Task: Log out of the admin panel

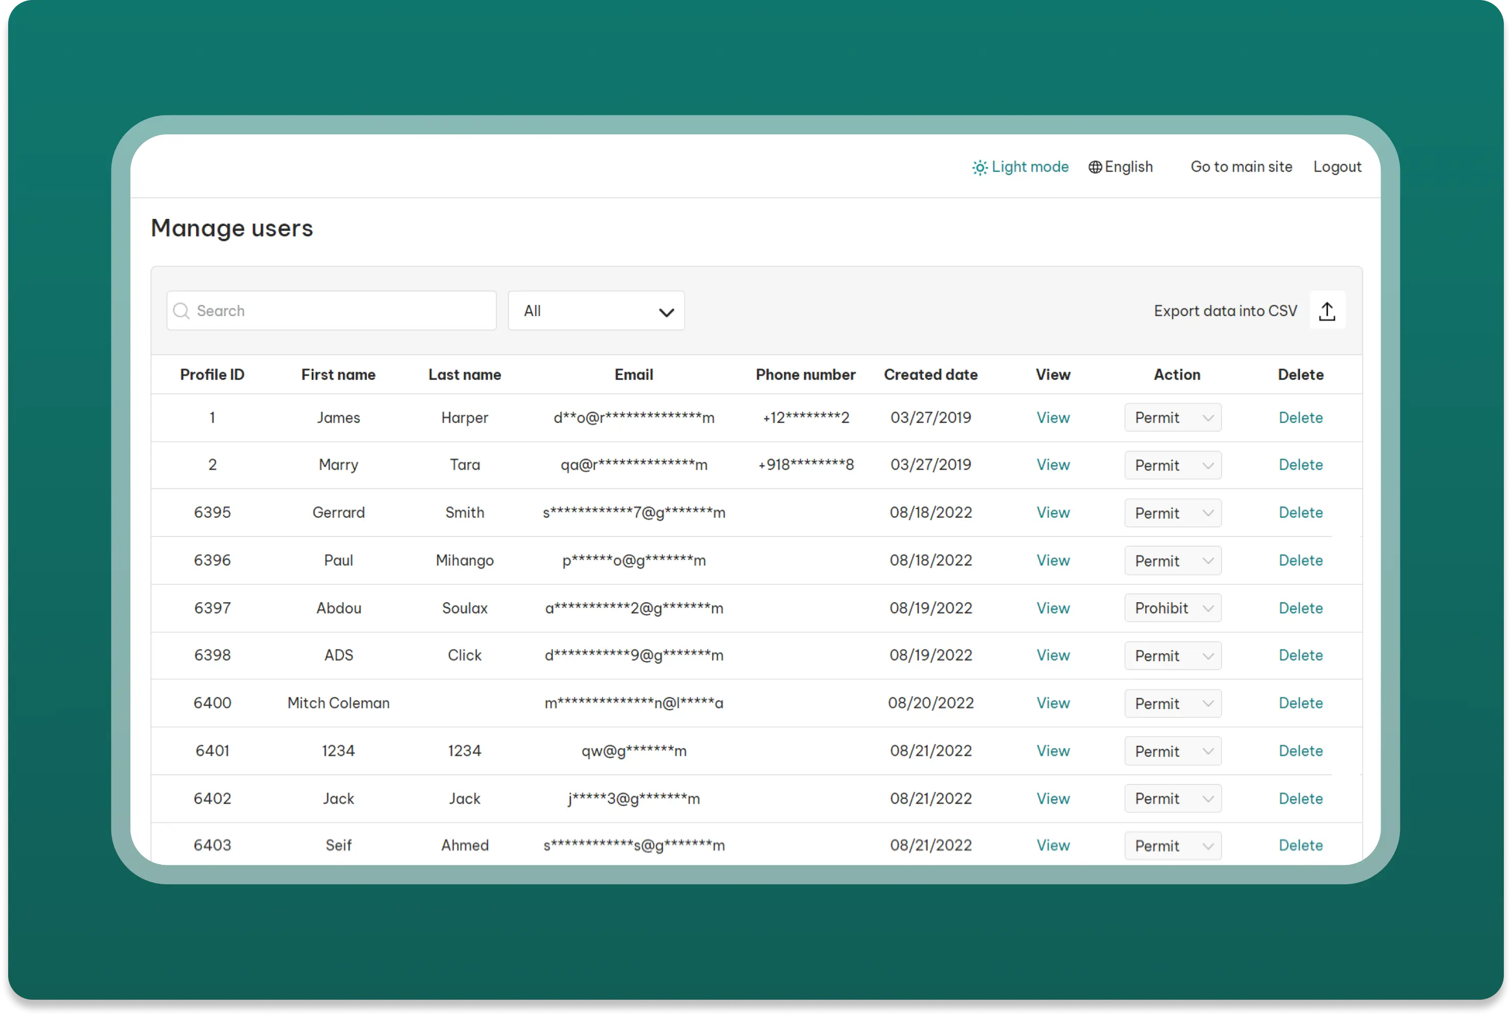Action: pyautogui.click(x=1337, y=166)
